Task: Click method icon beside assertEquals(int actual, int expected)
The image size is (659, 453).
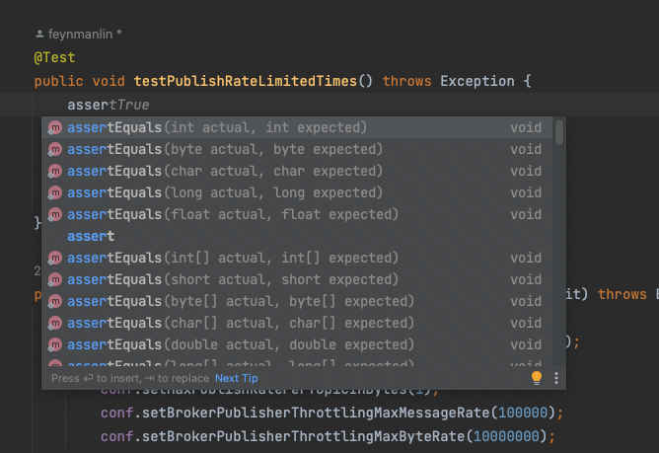Action: click(x=54, y=127)
